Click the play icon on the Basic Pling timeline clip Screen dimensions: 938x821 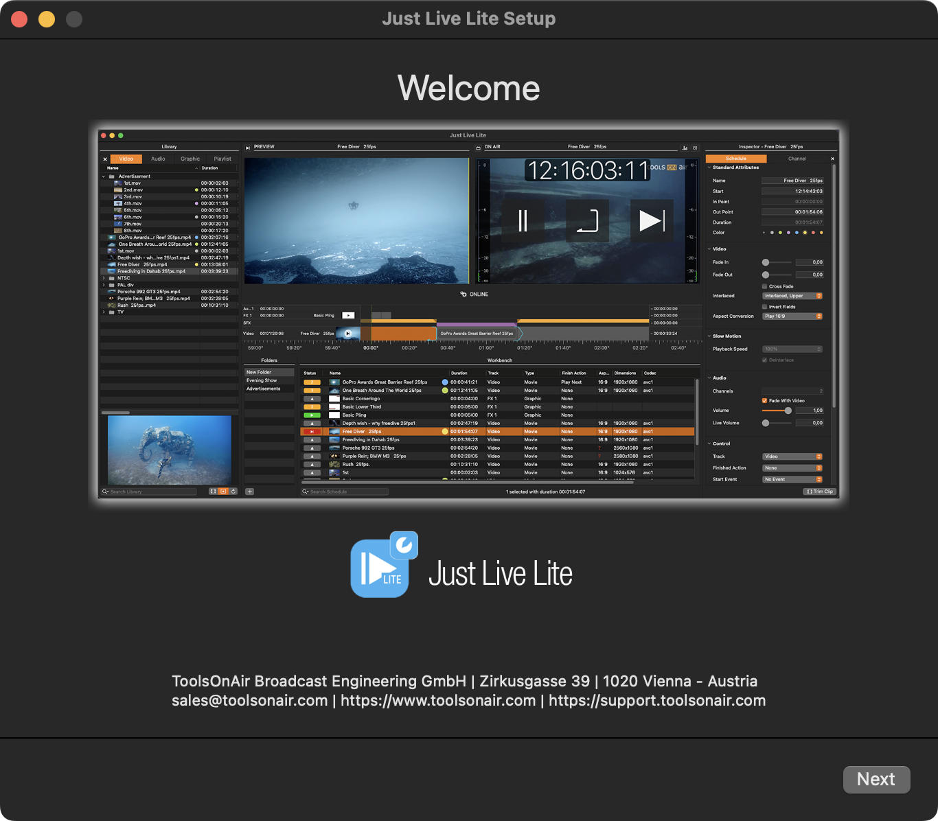pos(349,315)
